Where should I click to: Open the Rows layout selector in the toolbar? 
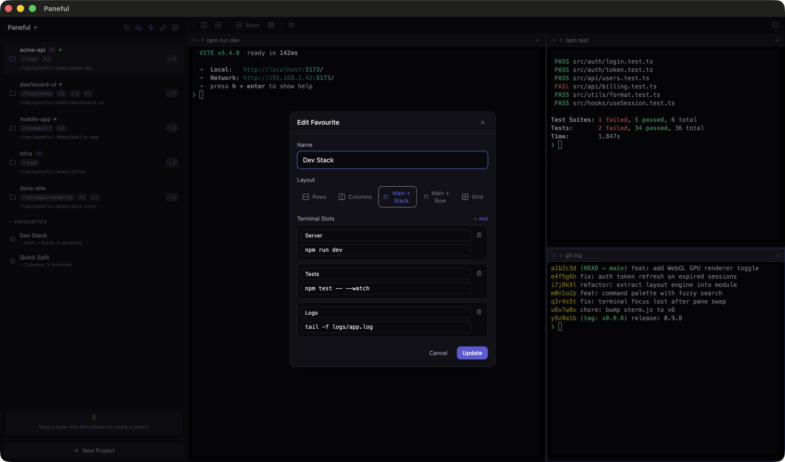click(247, 24)
